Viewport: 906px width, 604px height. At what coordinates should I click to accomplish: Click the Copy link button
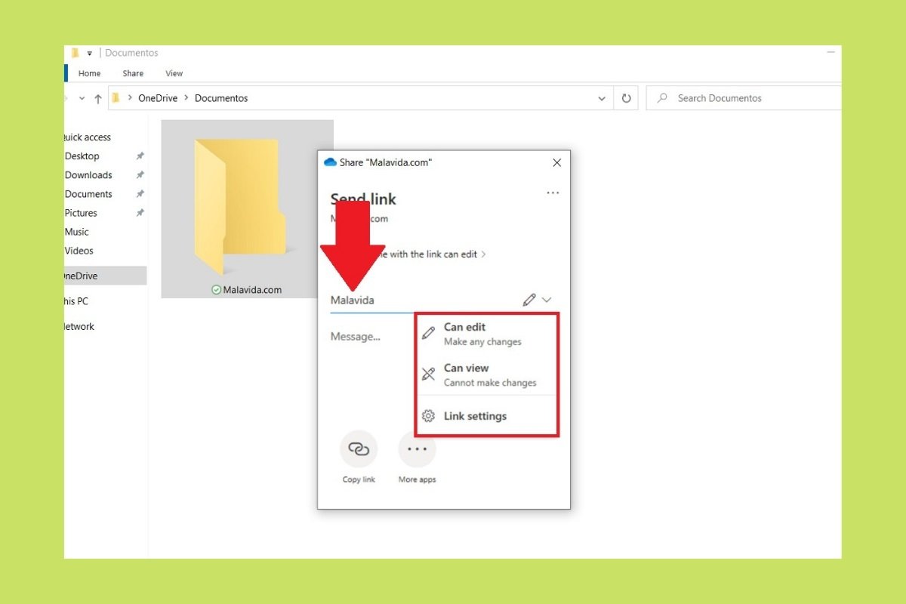[x=359, y=456]
